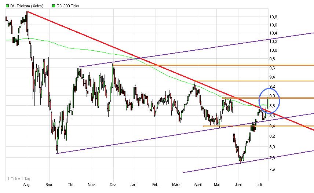Click the 9,6 price axis value
This screenshot has width=314, height=193.
click(x=272, y=68)
